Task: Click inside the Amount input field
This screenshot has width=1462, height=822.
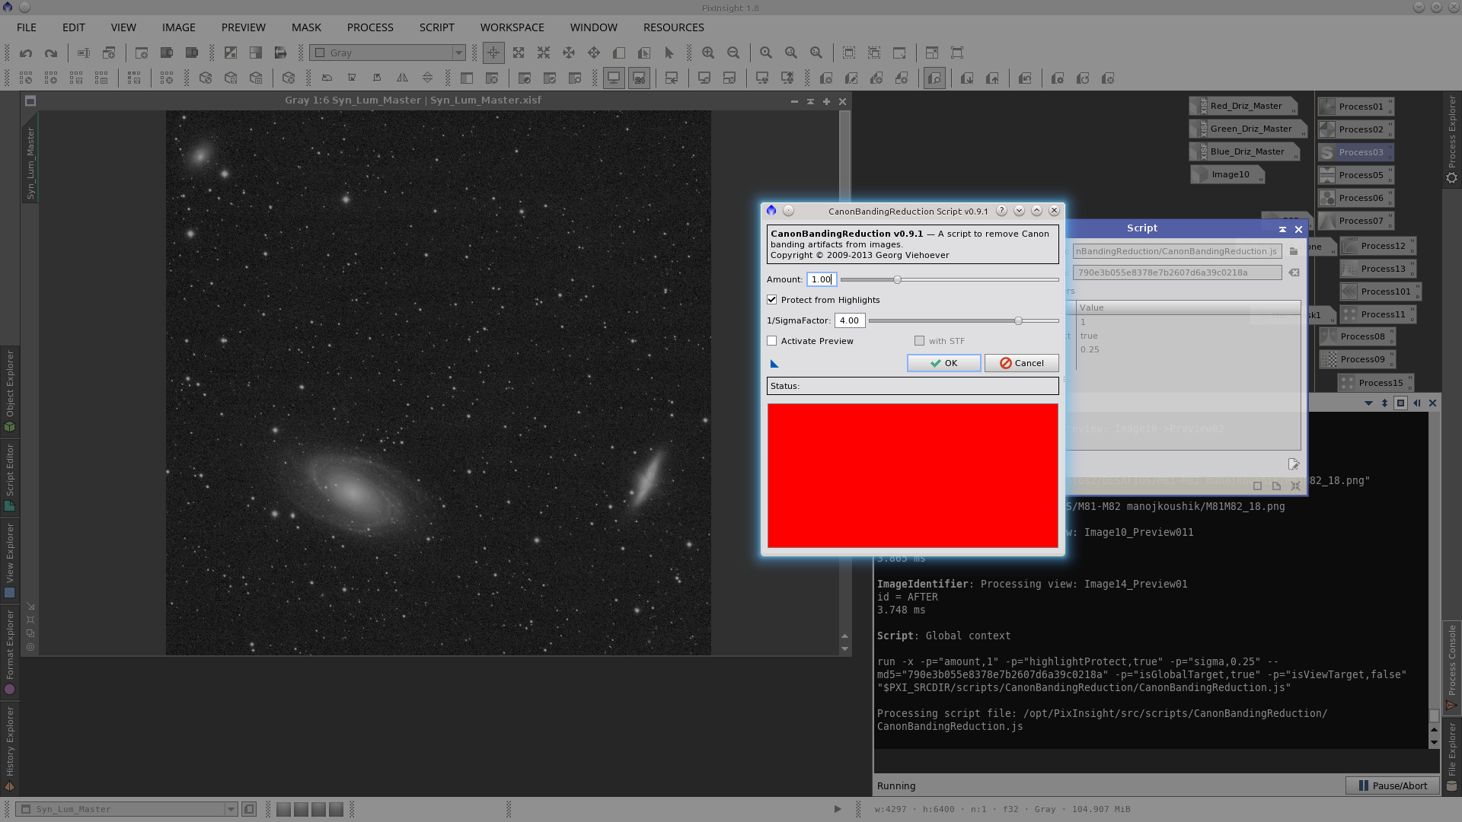Action: (820, 279)
